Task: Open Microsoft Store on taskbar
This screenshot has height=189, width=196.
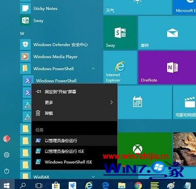Action: [56, 186]
